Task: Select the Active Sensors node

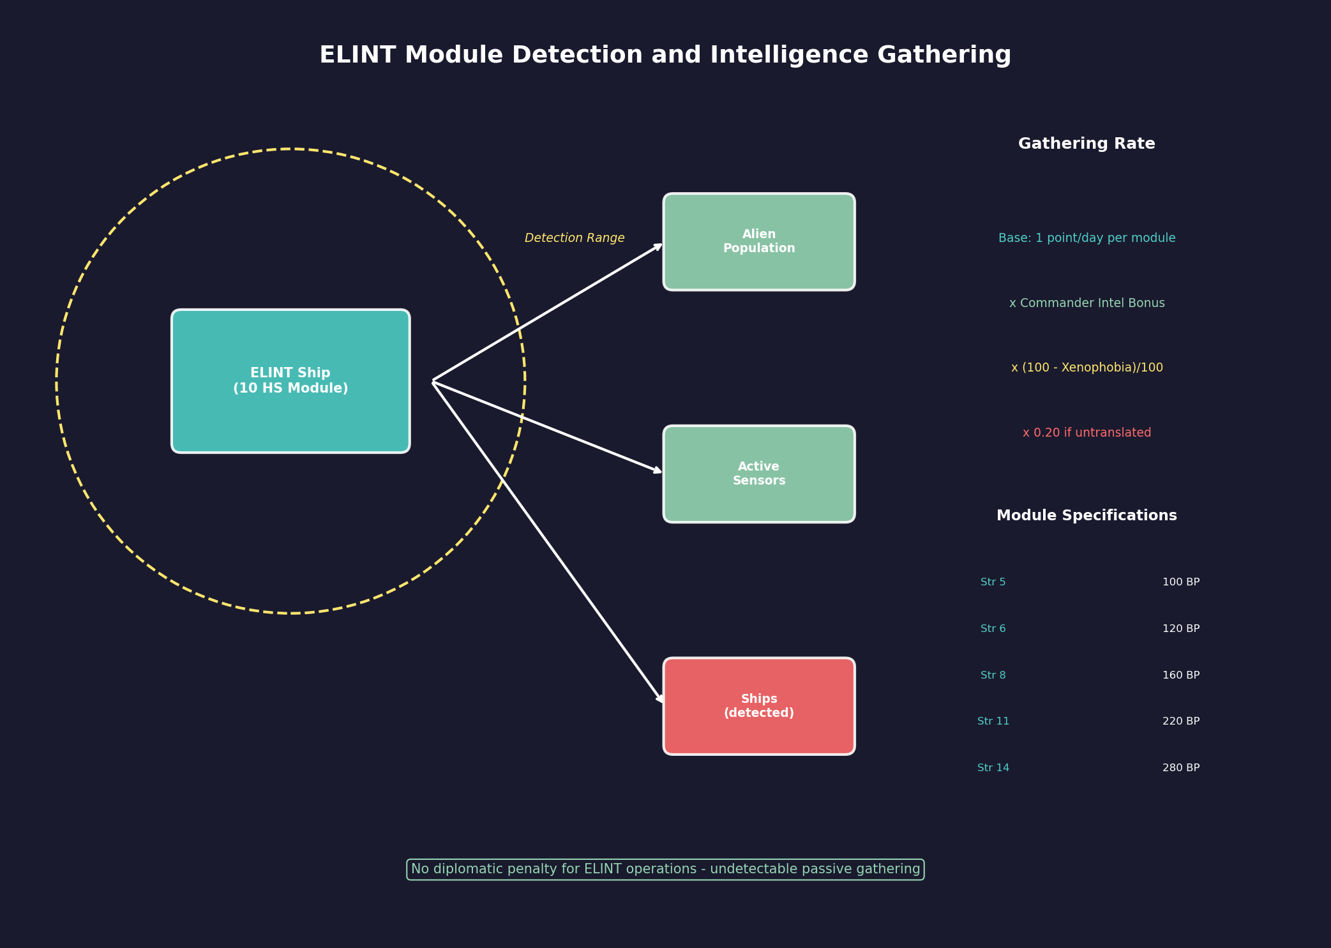Action: [758, 474]
